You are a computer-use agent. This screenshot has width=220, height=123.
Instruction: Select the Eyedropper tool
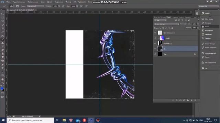coord(3,32)
